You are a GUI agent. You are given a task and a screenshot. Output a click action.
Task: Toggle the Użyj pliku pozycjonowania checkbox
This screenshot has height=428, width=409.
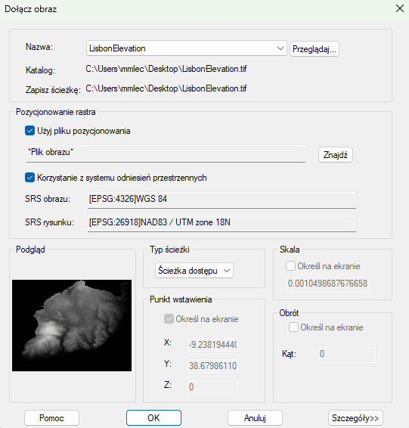pos(29,131)
